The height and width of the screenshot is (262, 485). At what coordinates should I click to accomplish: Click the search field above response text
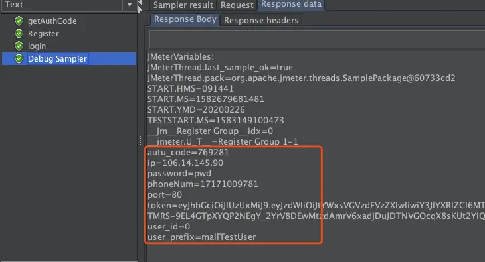(x=317, y=39)
